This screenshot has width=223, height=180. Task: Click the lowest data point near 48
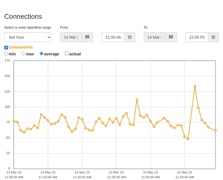click(x=188, y=139)
